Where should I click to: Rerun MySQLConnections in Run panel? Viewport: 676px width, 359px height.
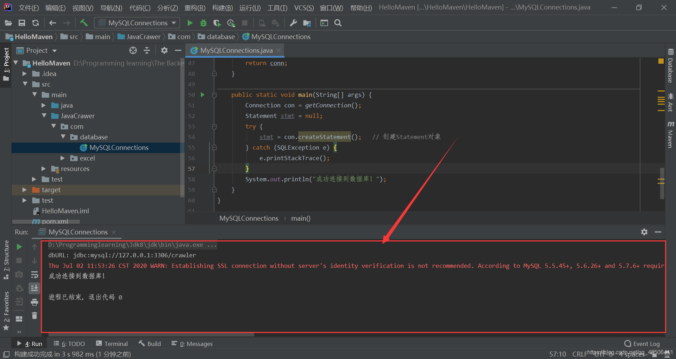[x=19, y=247]
